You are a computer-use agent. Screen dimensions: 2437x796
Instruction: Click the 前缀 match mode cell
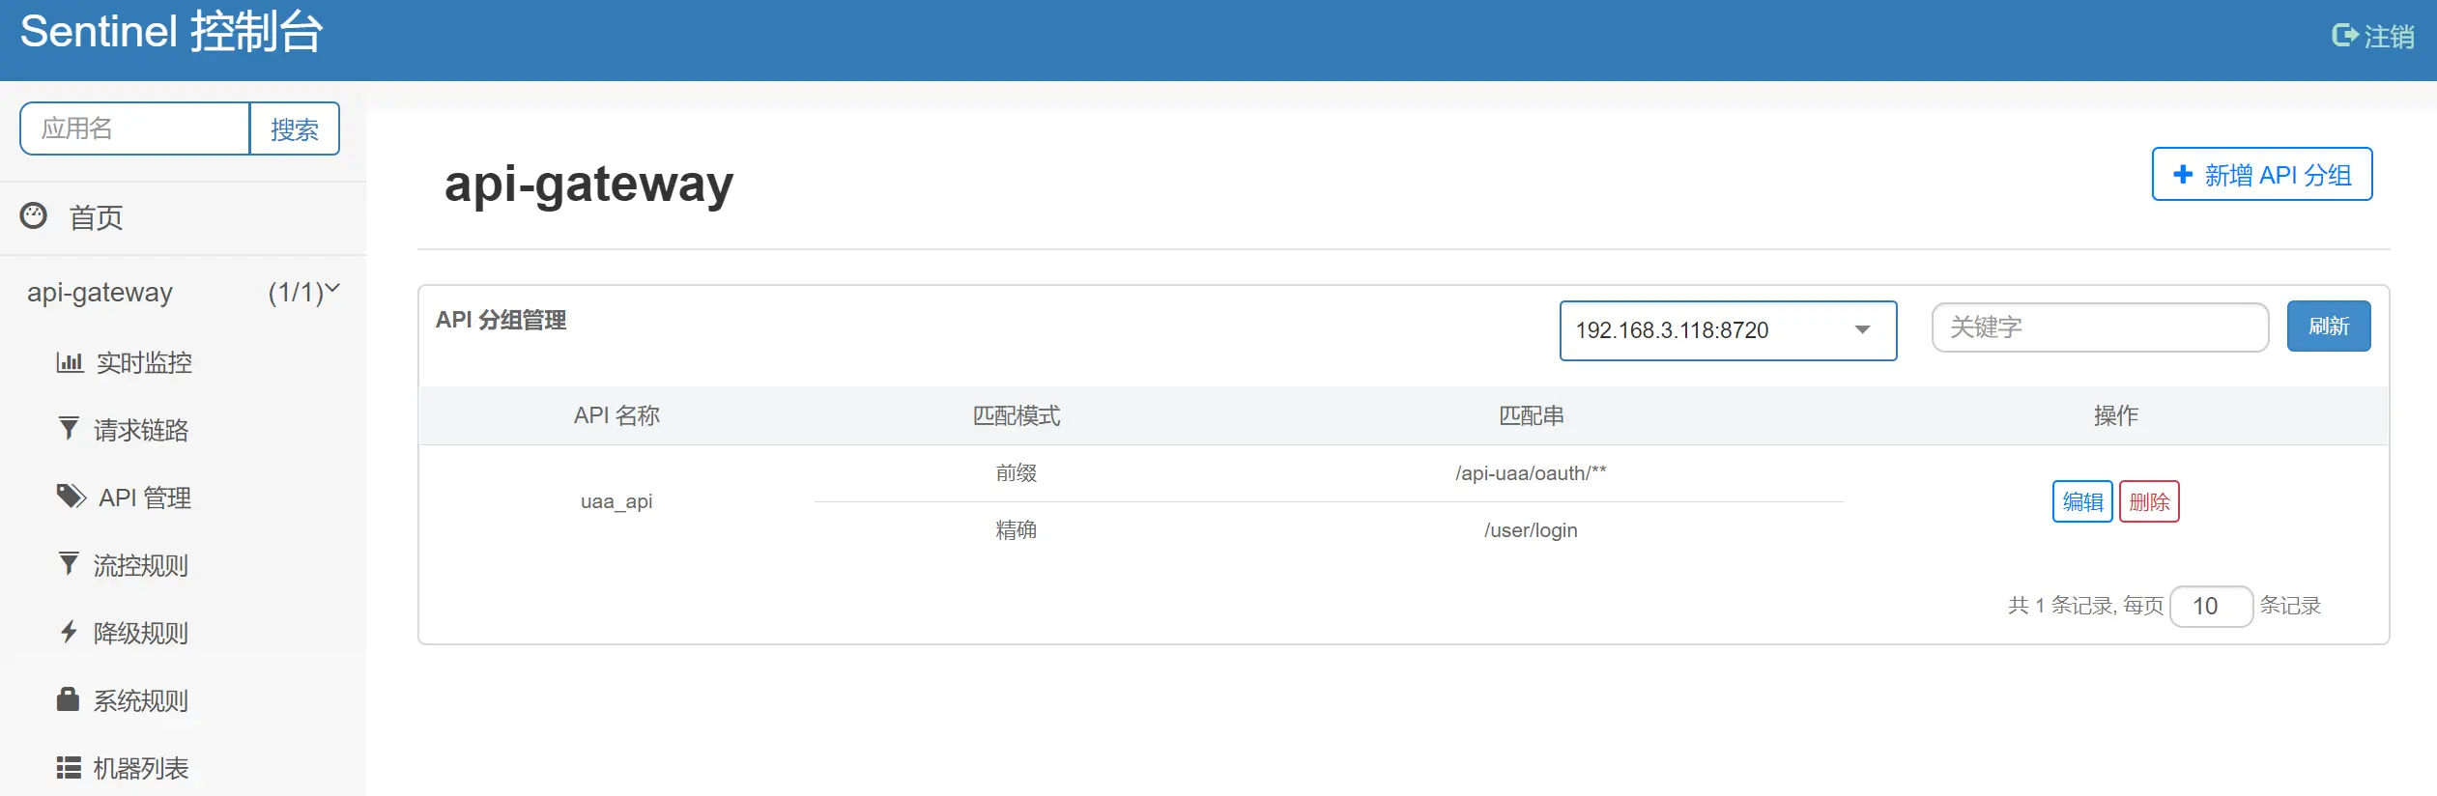[x=1016, y=473]
